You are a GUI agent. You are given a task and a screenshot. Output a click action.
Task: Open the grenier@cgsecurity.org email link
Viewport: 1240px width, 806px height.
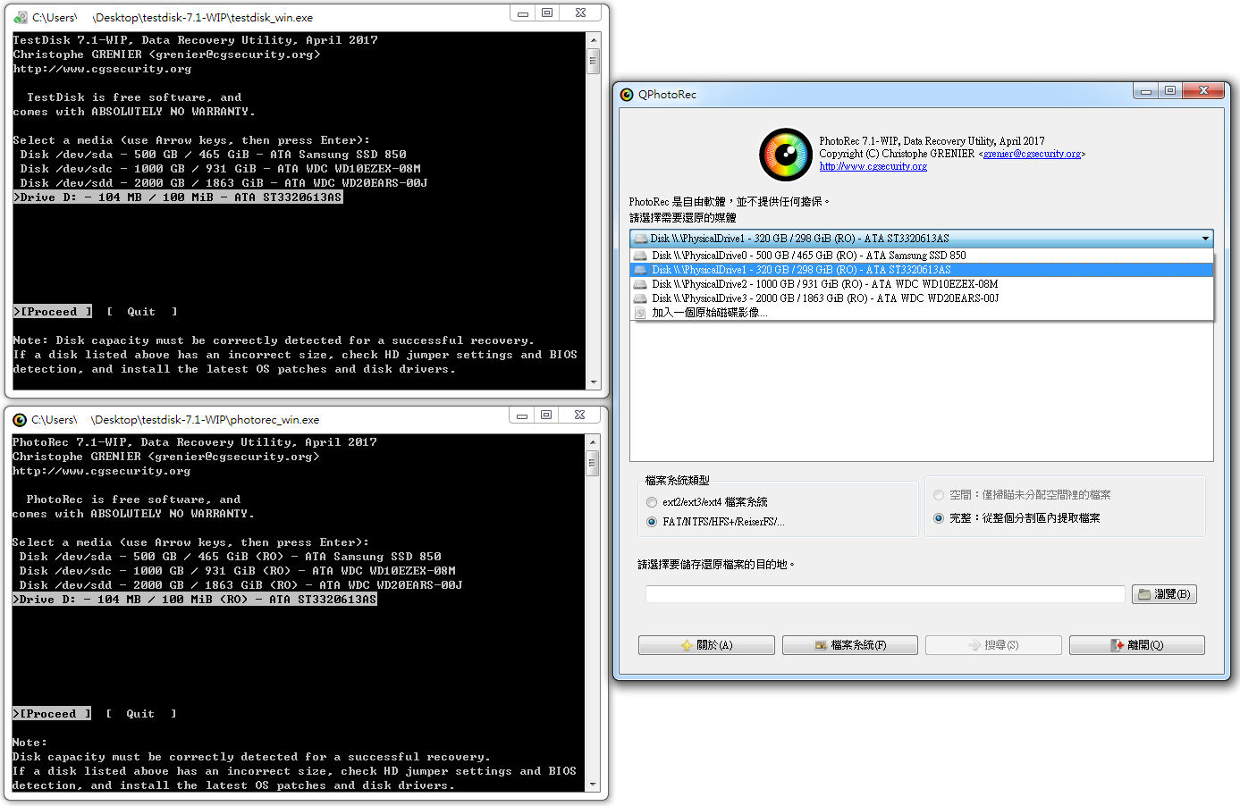(x=1032, y=154)
